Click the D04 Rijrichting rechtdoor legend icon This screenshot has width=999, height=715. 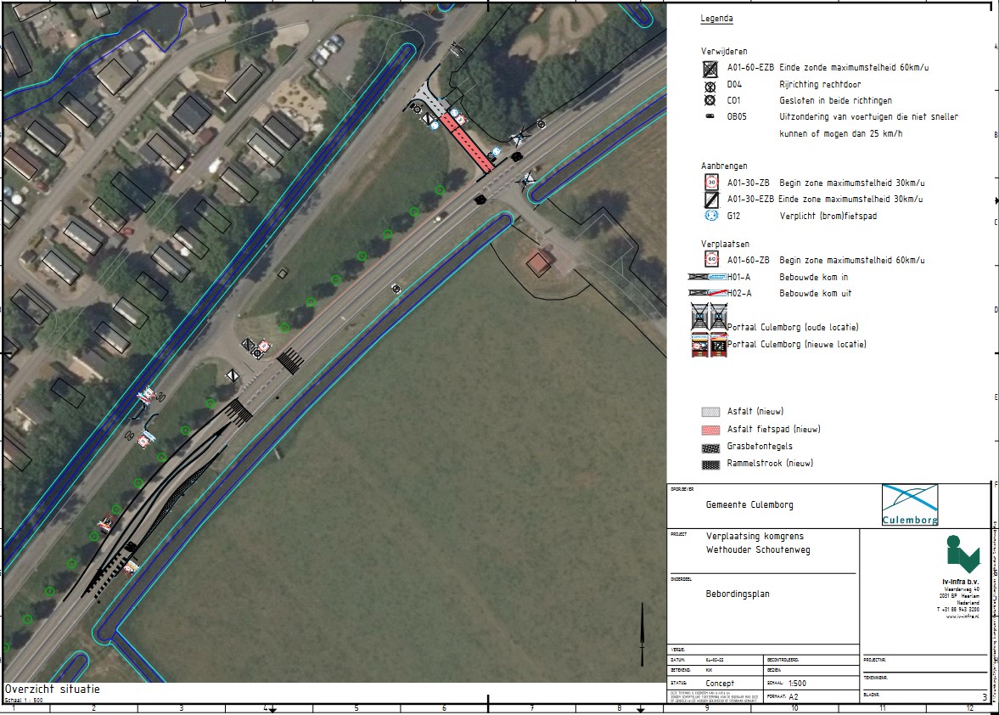click(710, 85)
